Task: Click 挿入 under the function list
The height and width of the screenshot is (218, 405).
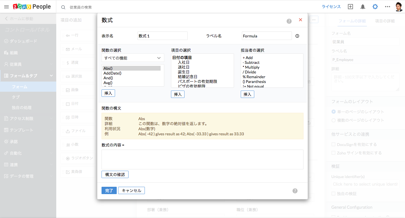Action: tap(108, 93)
